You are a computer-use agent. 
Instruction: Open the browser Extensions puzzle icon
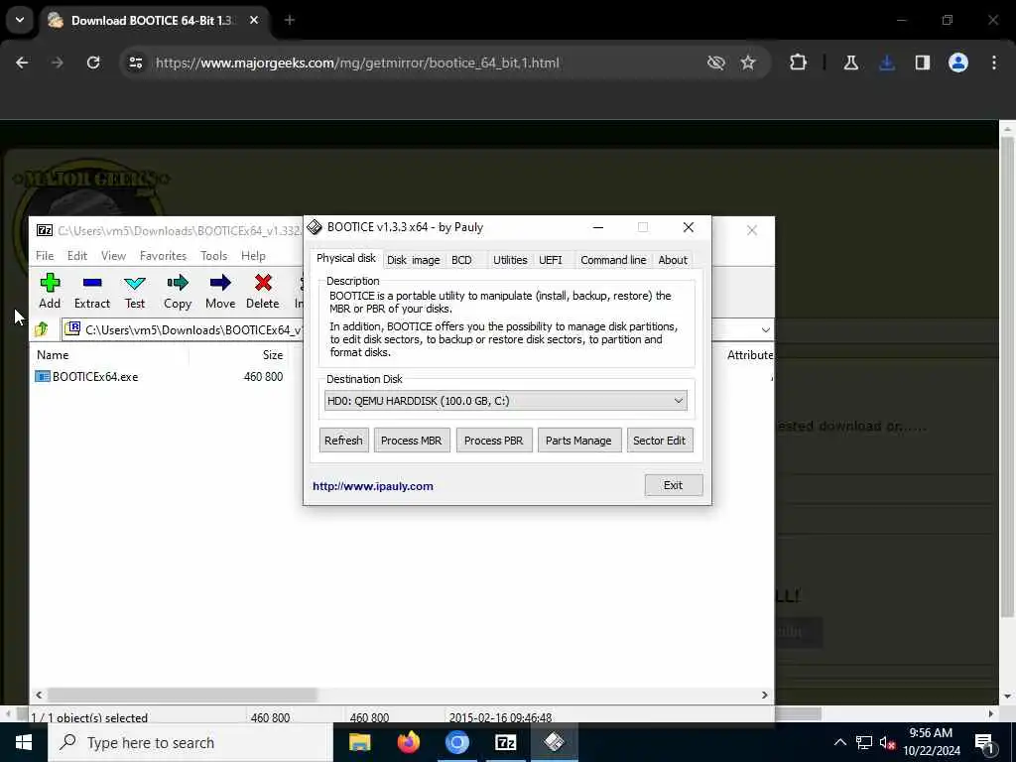pos(799,63)
